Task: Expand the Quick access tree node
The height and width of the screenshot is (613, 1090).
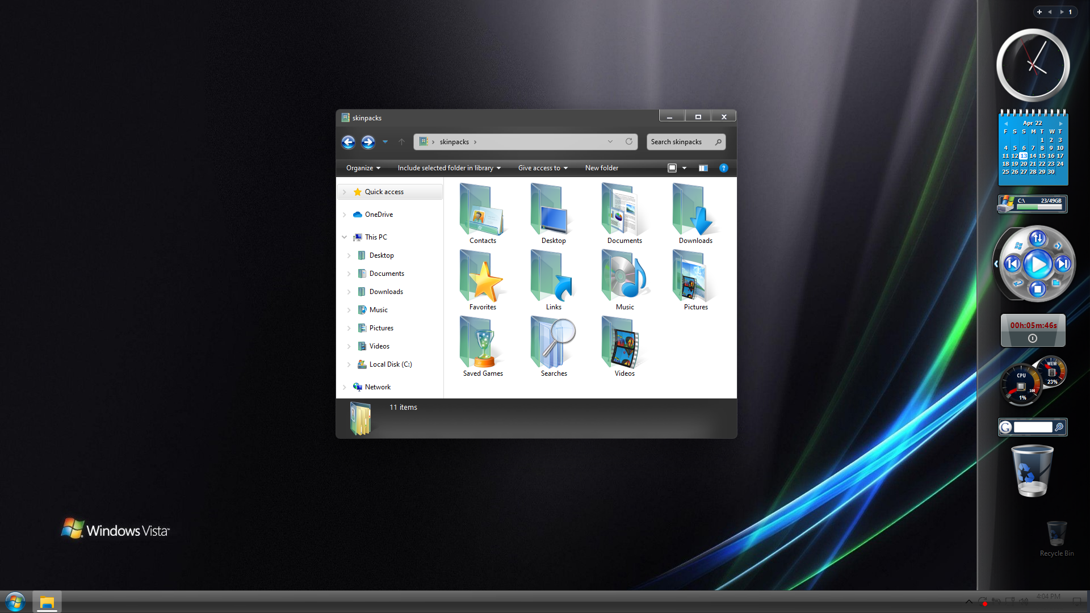Action: (x=345, y=192)
